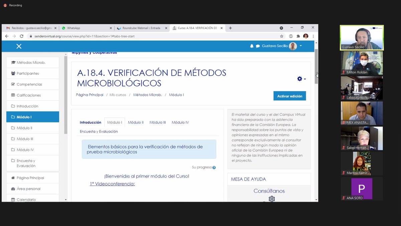Reload the current page
This screenshot has width=401, height=226.
pyautogui.click(x=22, y=36)
